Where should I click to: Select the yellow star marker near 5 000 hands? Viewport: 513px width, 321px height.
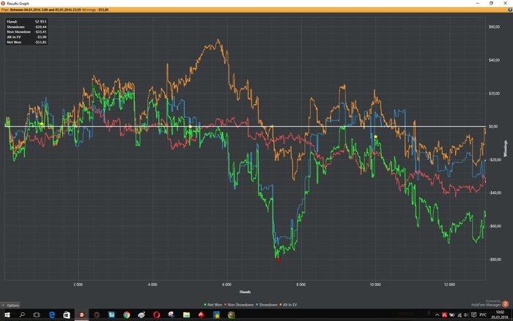tap(191, 127)
